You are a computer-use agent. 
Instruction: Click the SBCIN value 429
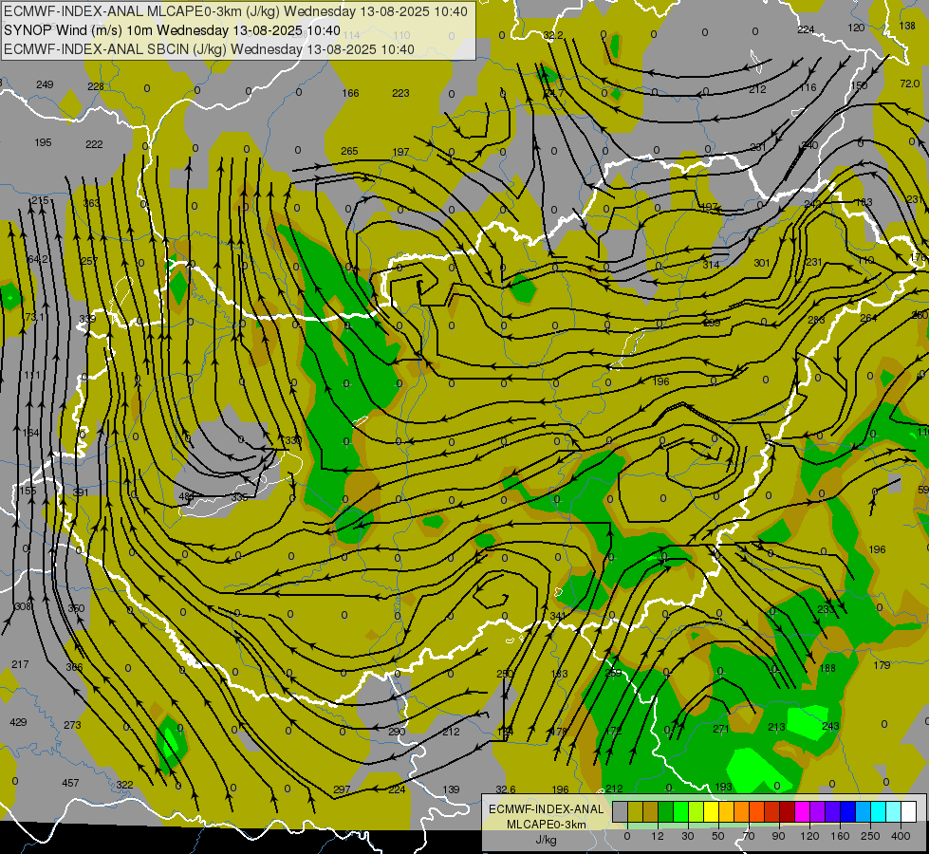tap(18, 722)
